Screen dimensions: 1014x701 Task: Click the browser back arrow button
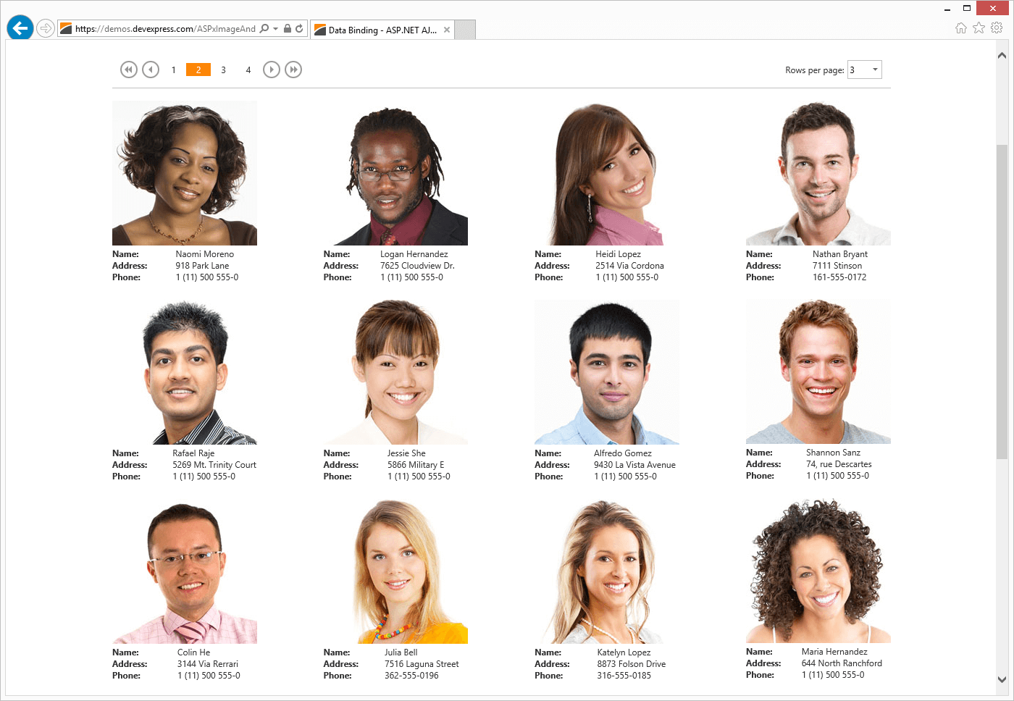point(20,28)
